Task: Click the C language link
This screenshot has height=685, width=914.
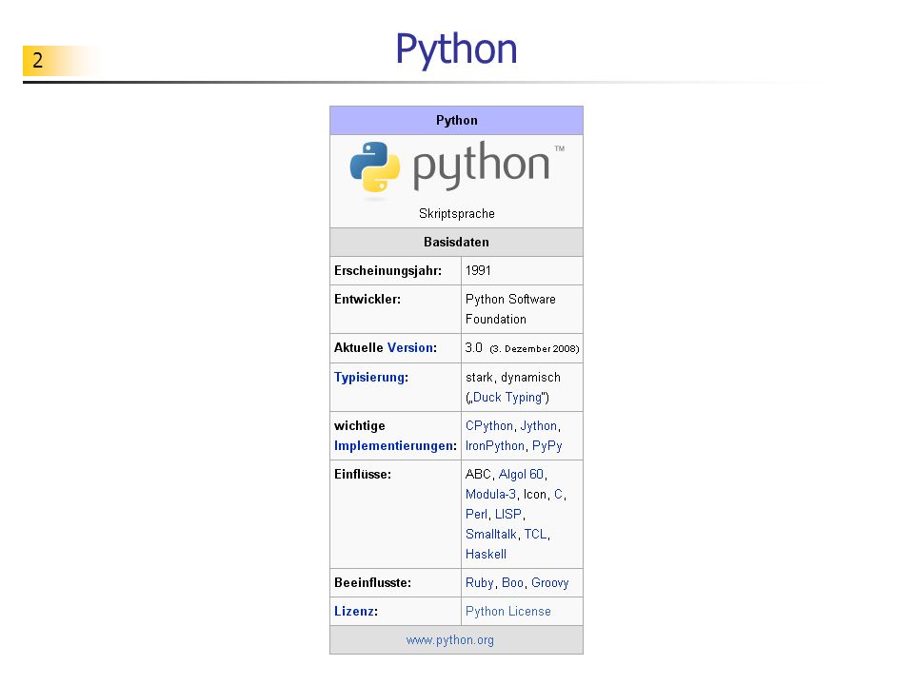Action: (558, 494)
